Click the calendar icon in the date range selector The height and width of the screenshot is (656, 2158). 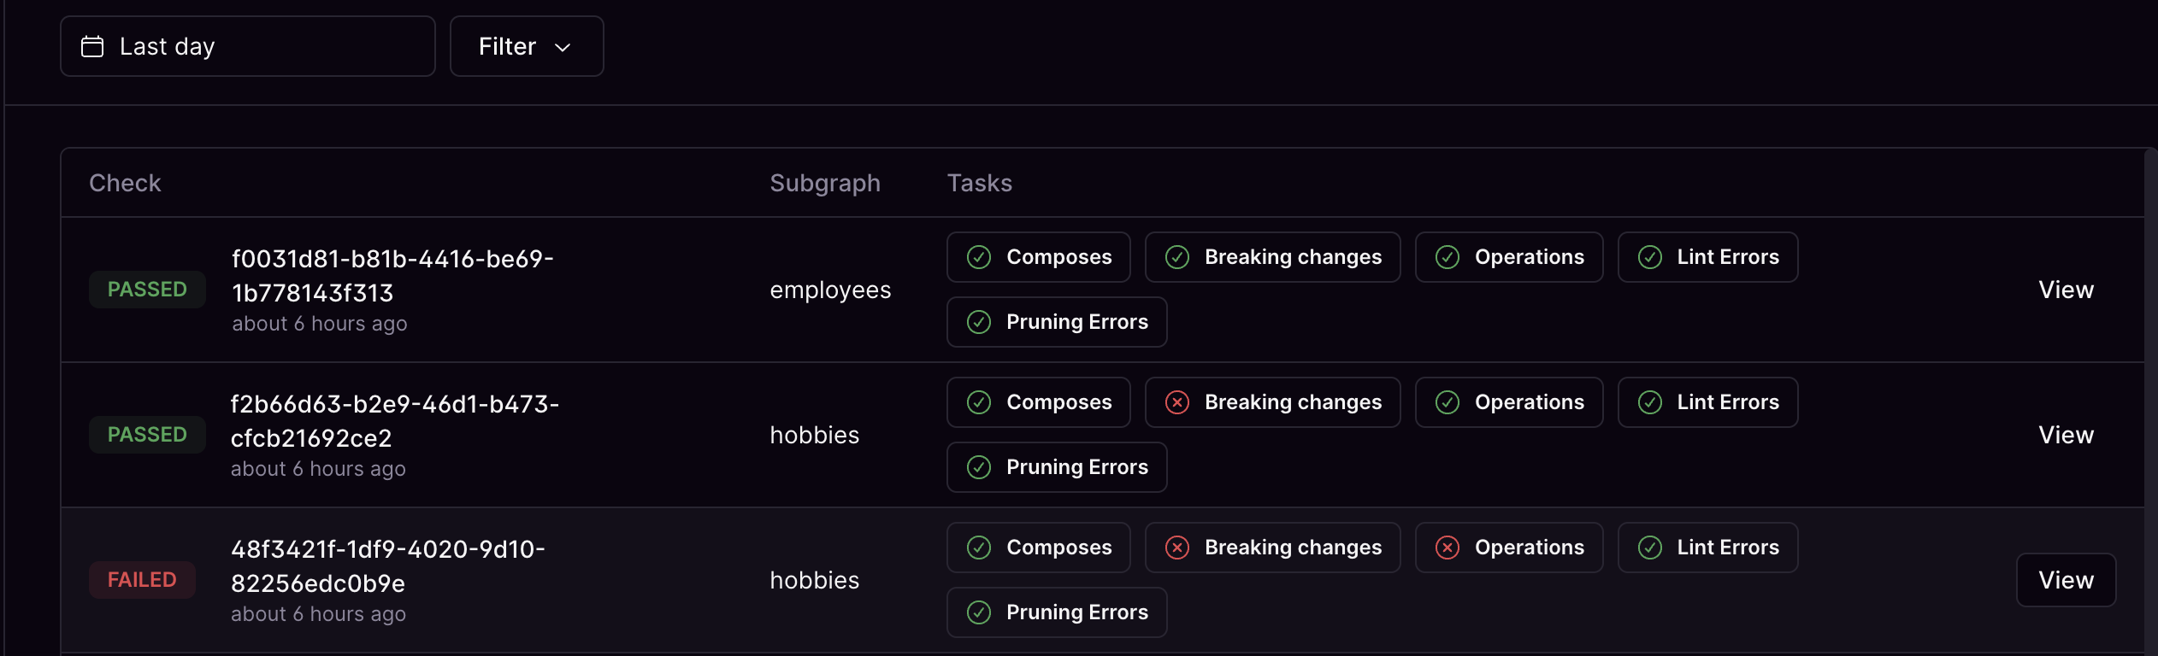pos(91,45)
